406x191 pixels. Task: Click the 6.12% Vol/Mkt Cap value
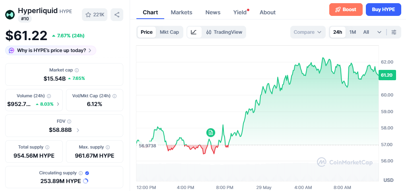tap(95, 104)
